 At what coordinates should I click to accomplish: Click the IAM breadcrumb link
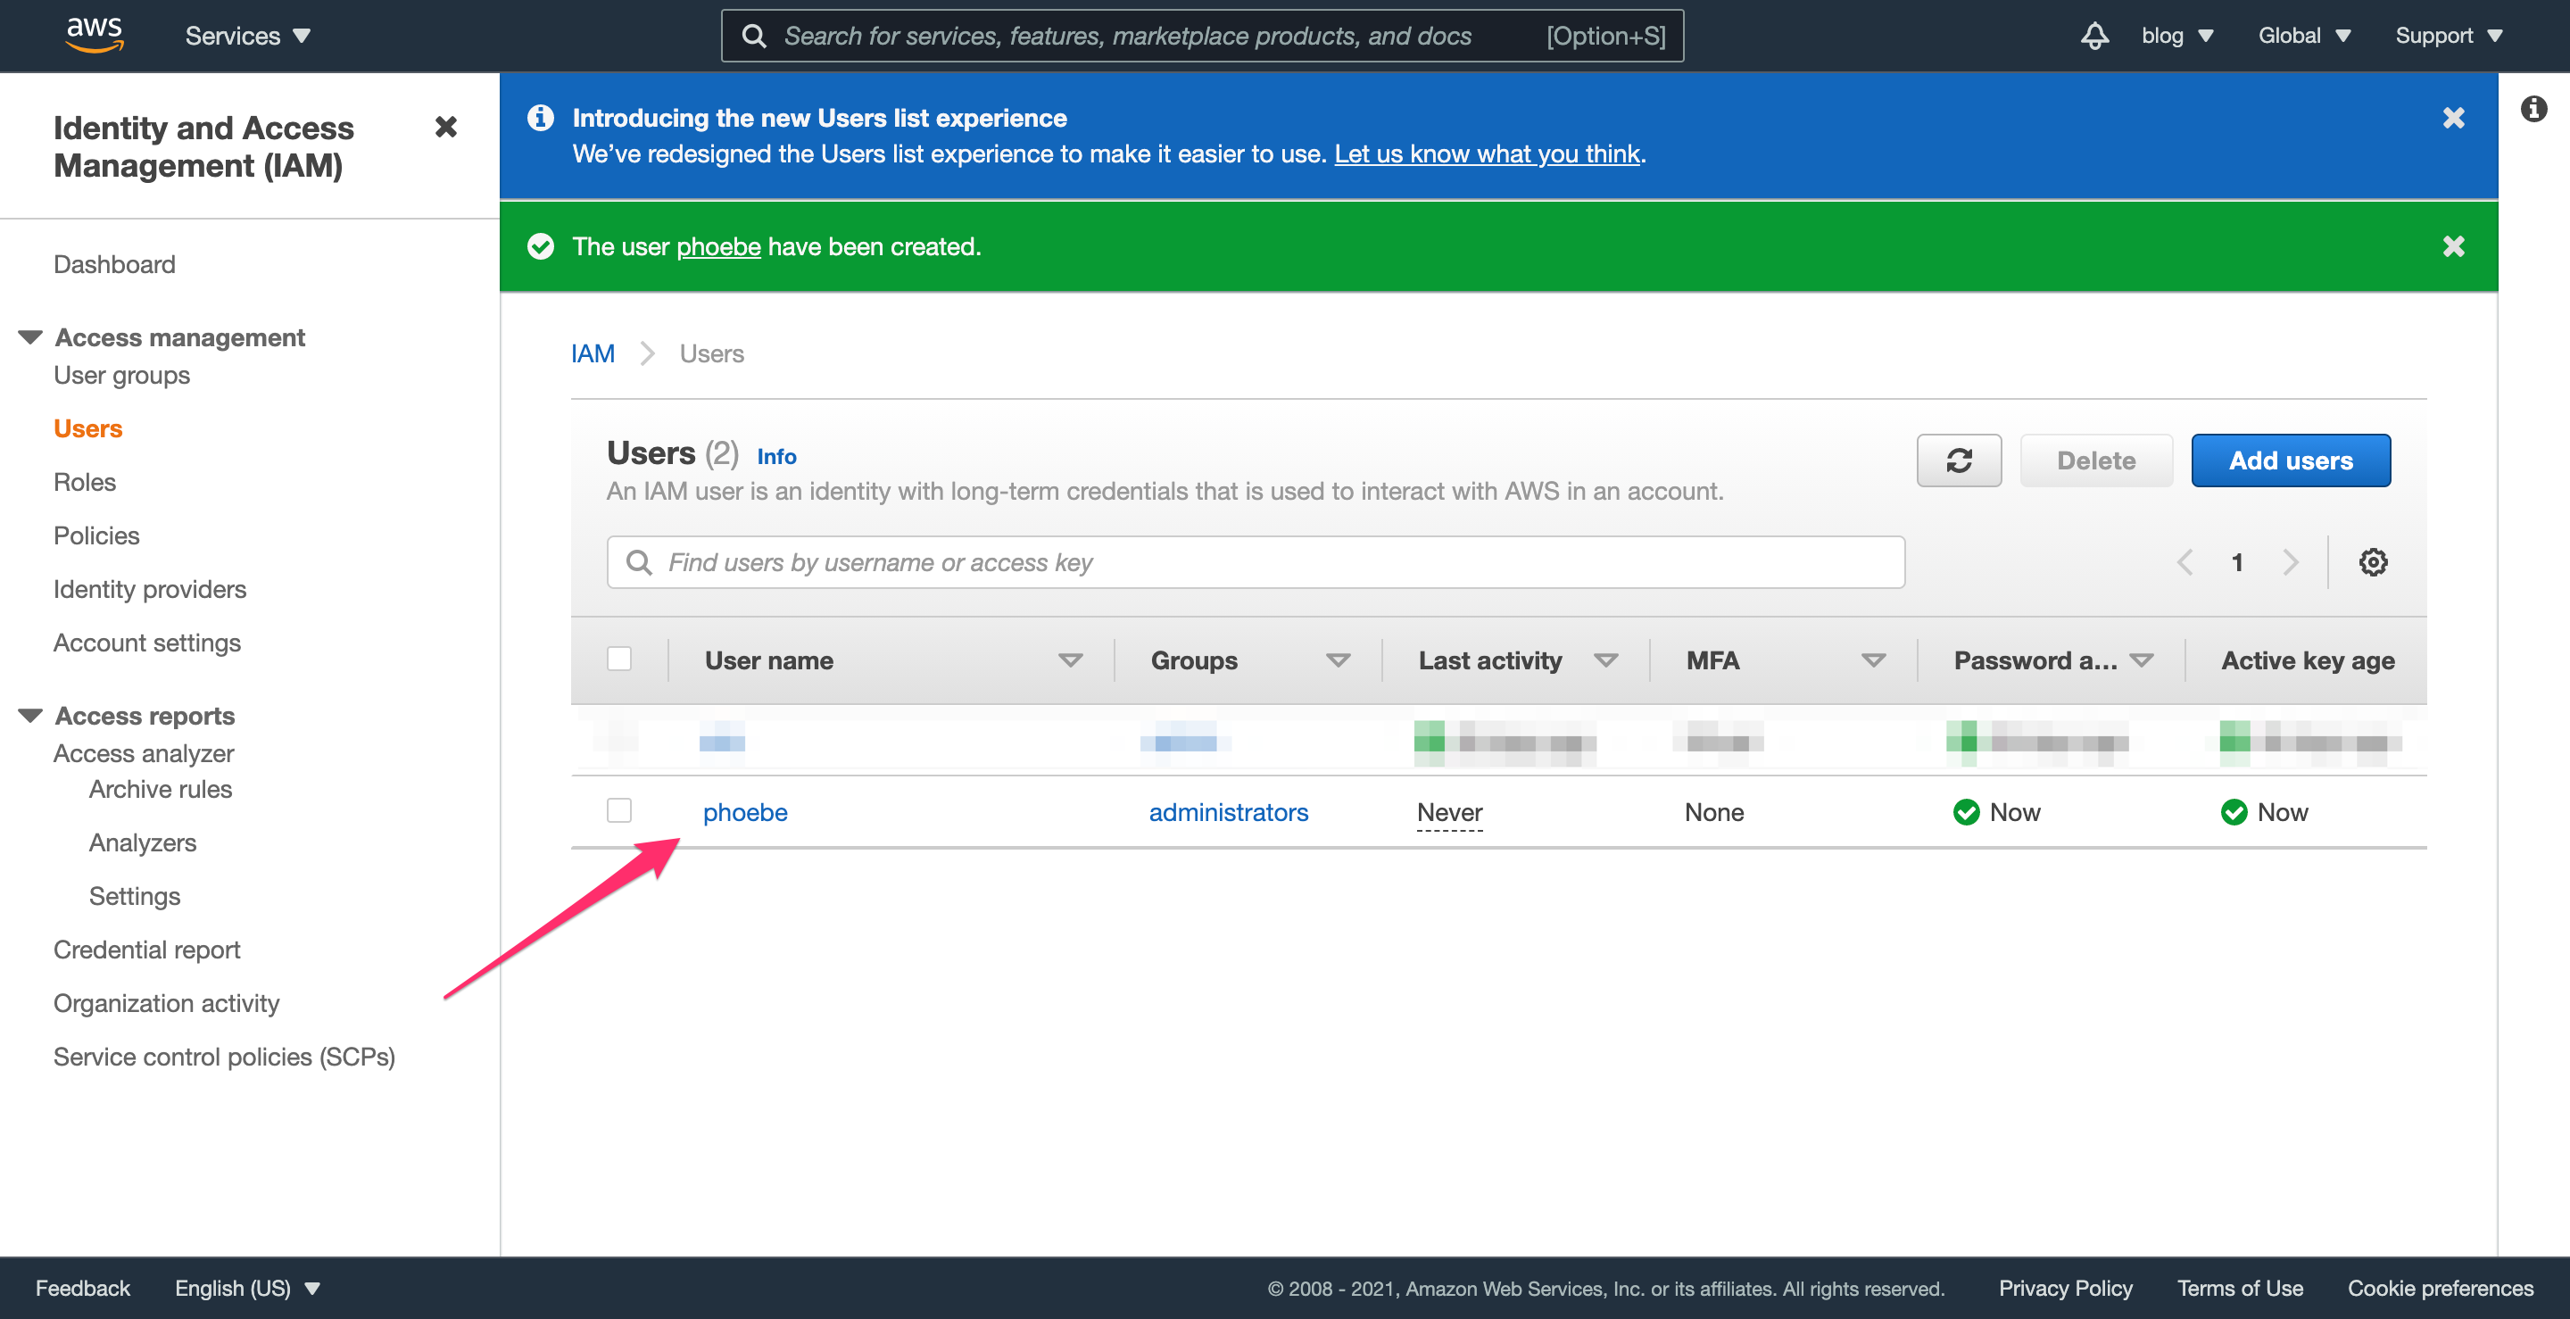point(593,354)
